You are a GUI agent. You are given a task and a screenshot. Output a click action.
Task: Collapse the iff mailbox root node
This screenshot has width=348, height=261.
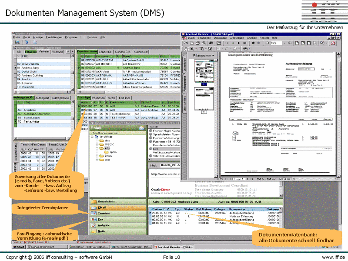click(x=92, y=137)
